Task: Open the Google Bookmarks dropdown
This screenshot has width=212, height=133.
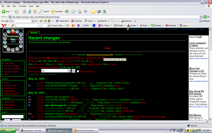Action: [x=63, y=21]
